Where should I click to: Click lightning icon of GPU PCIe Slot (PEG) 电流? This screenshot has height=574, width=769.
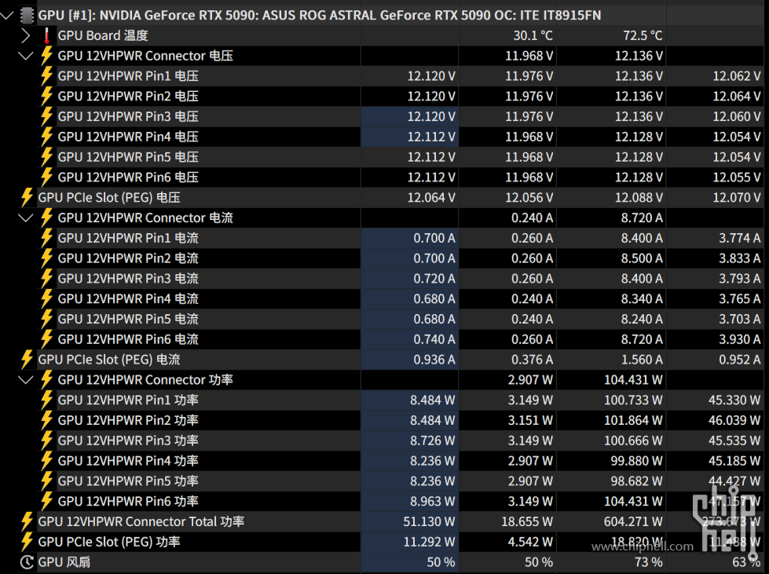tap(27, 360)
